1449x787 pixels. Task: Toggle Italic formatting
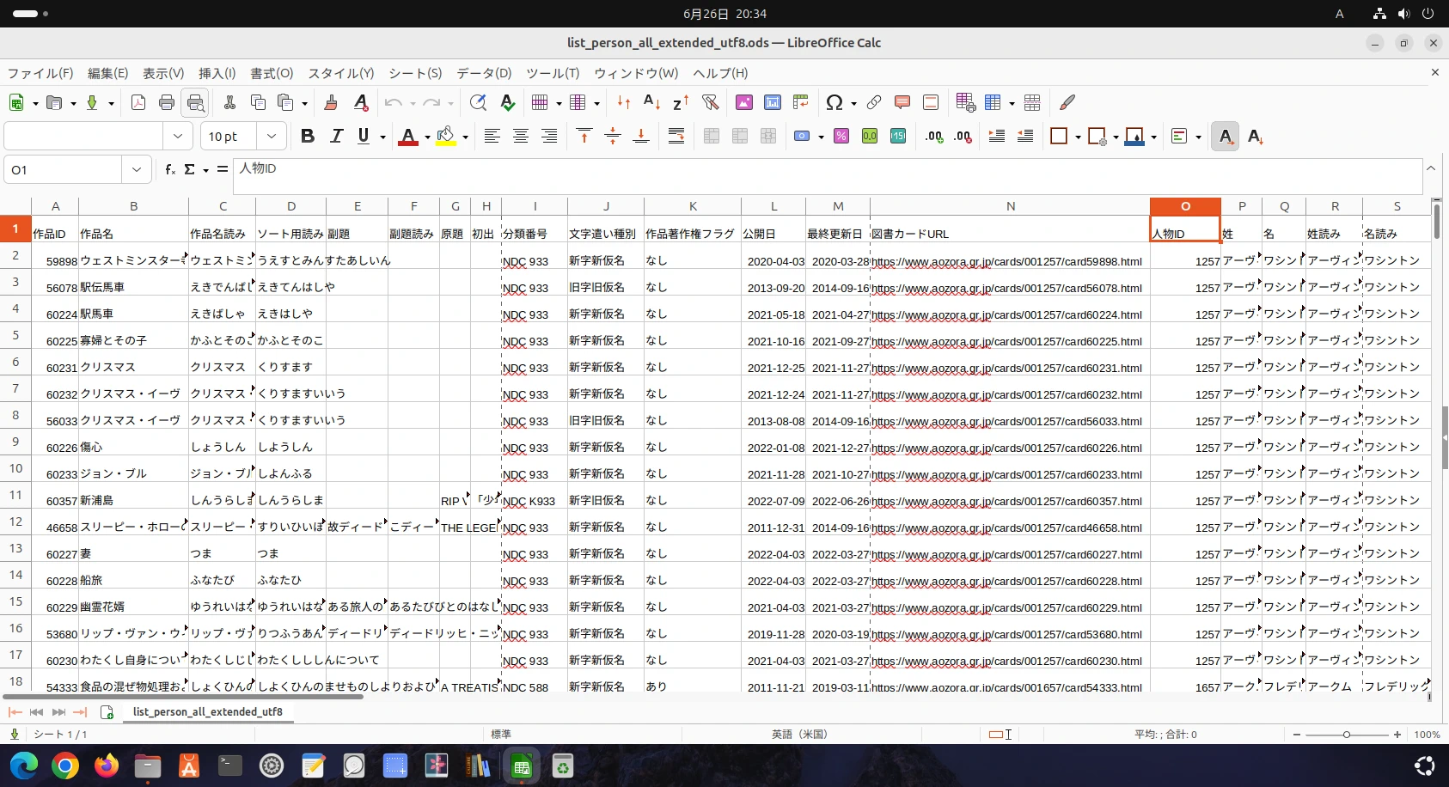[336, 137]
